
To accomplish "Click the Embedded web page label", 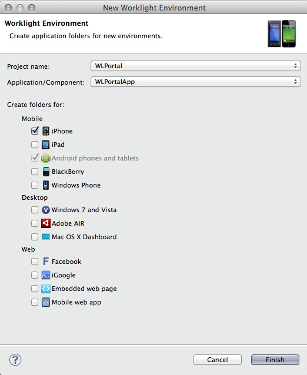I will pos(84,289).
